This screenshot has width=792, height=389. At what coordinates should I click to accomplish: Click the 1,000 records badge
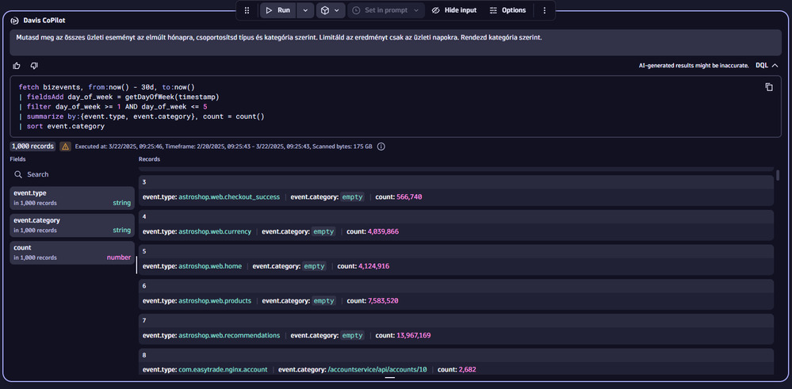click(33, 147)
